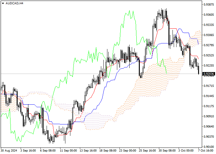Click the 0.92525 price axis label
The width and height of the screenshot is (216, 154).
209,55
